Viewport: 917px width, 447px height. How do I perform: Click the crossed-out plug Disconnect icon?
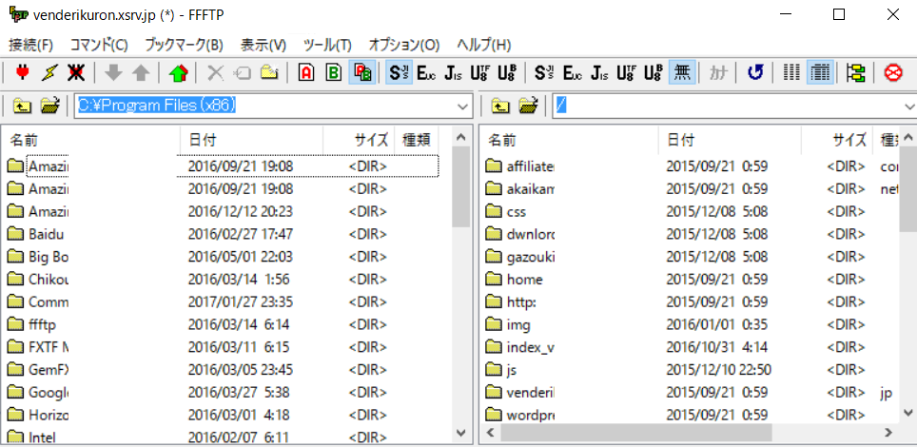pyautogui.click(x=75, y=73)
